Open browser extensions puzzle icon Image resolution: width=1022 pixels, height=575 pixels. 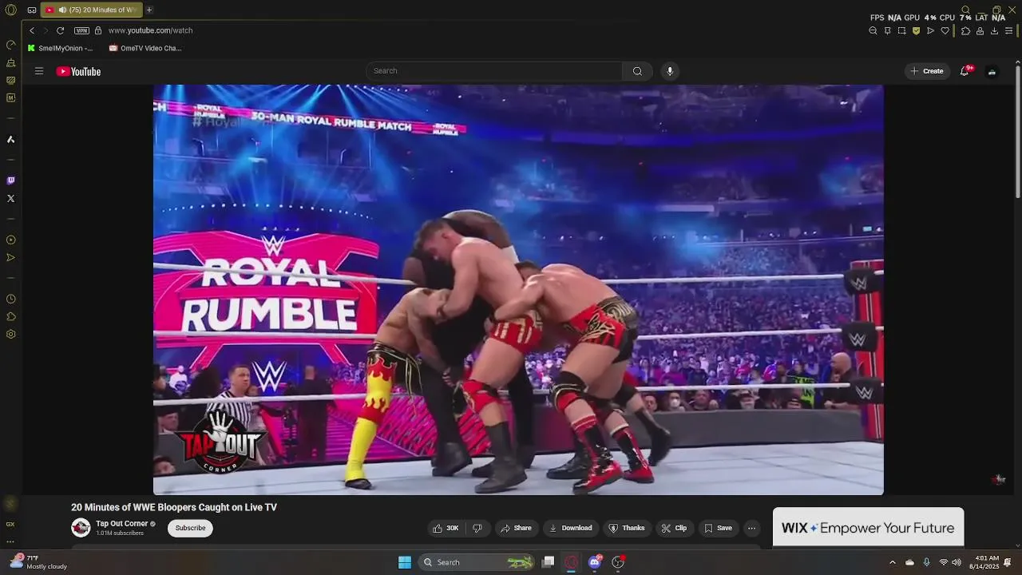point(965,30)
